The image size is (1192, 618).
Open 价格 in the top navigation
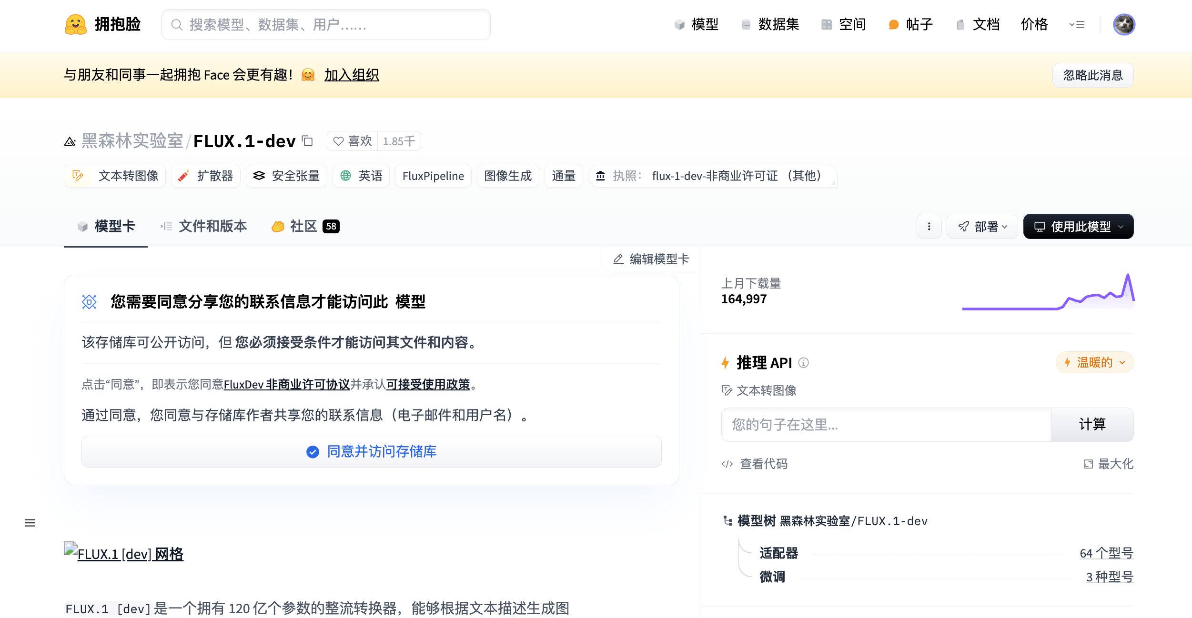point(1034,24)
